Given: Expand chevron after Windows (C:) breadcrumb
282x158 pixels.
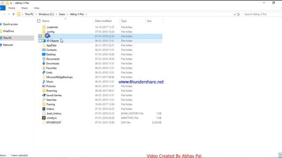Looking at the screenshot, I should pos(56,14).
